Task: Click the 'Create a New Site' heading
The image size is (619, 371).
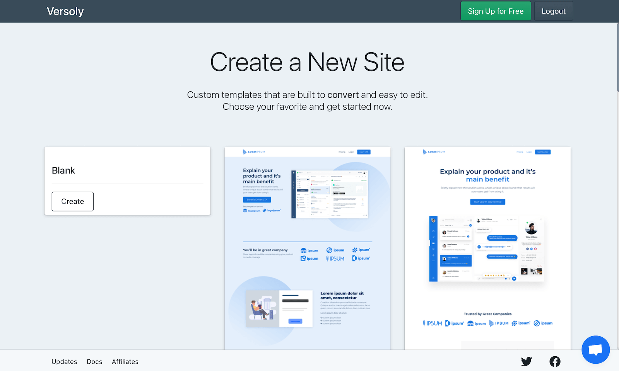Action: coord(307,62)
